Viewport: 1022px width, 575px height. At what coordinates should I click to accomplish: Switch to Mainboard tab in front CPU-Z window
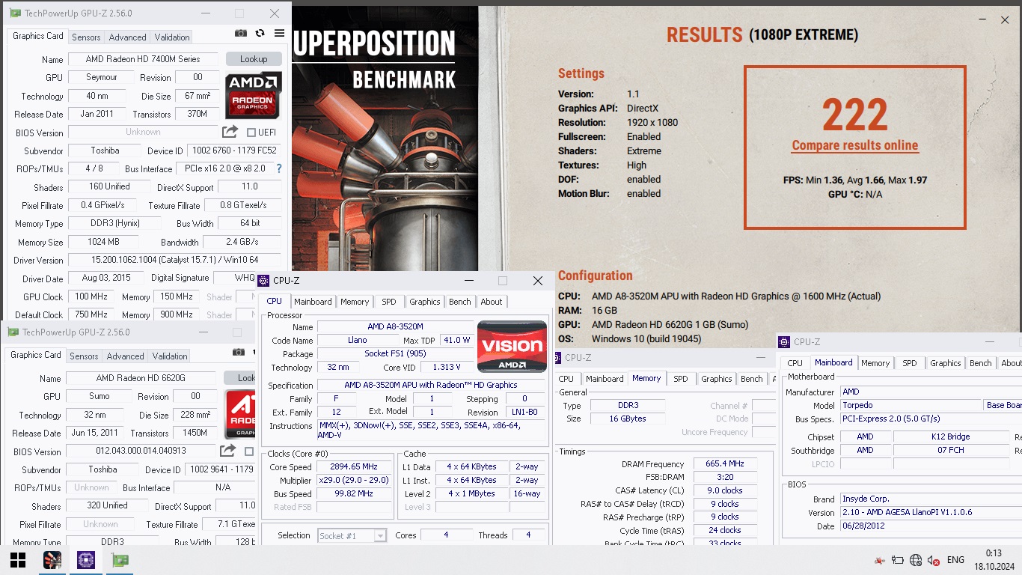[313, 302]
